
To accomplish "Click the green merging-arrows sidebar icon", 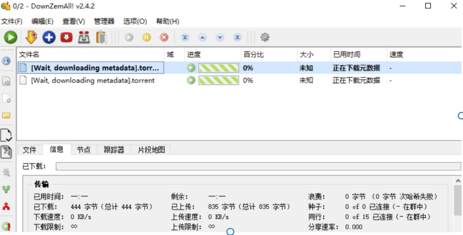I will tap(6, 189).
